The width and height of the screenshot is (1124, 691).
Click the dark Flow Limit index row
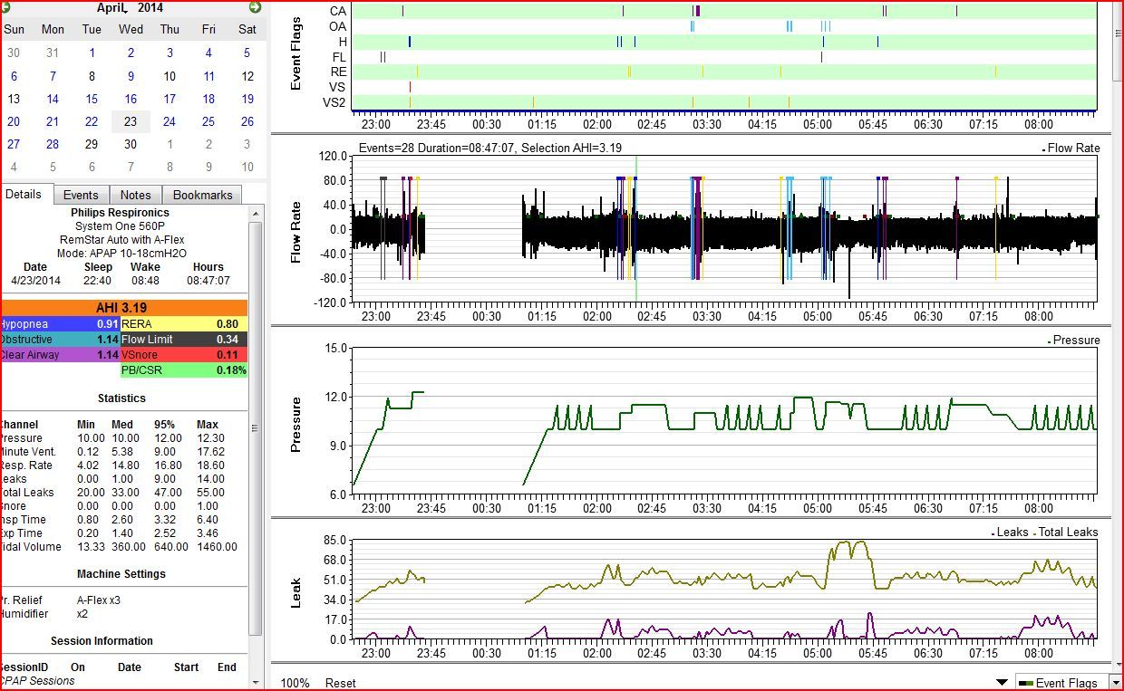184,339
